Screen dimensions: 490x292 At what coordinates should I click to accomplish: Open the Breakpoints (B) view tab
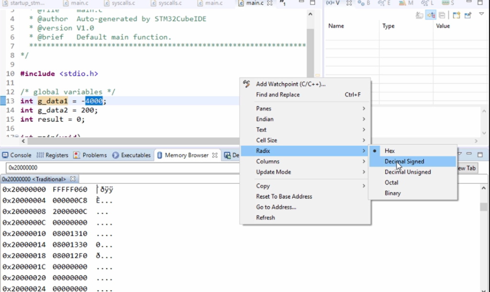[364, 3]
